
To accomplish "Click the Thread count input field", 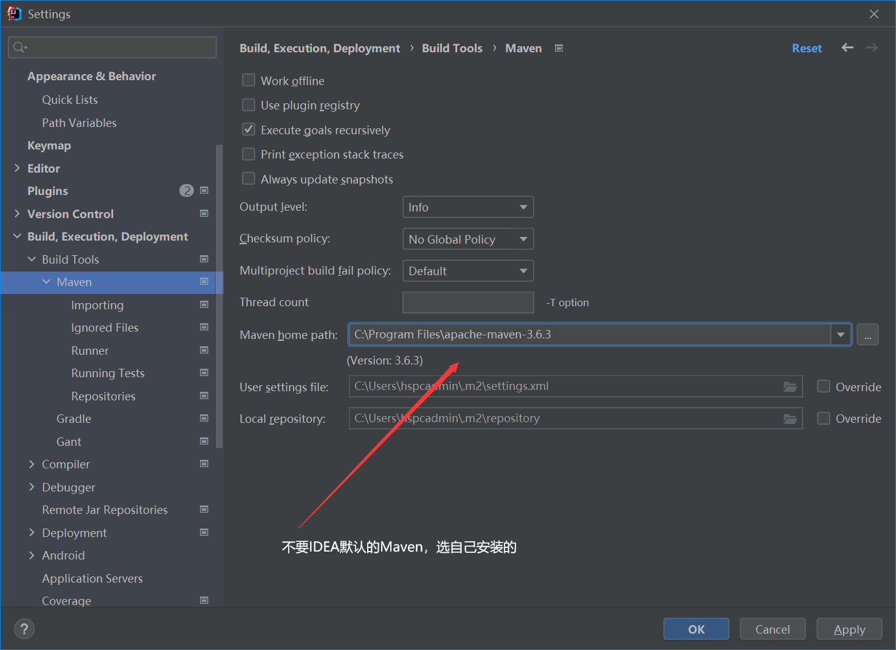I will tap(468, 303).
